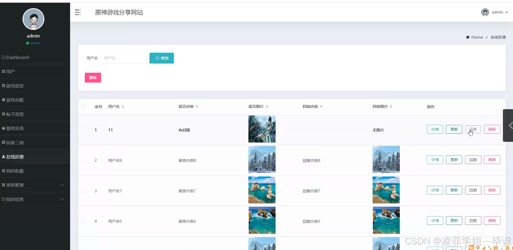
Task: Open the 游戏类型 sidebar menu
Action: coord(35,86)
